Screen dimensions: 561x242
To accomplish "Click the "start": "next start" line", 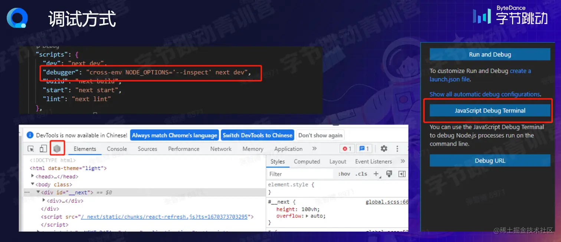I will pyautogui.click(x=82, y=90).
